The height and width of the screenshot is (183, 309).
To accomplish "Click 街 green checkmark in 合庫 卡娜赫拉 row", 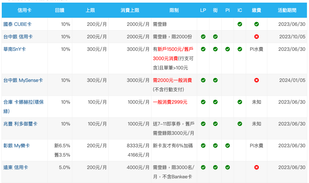I will click(x=216, y=102).
